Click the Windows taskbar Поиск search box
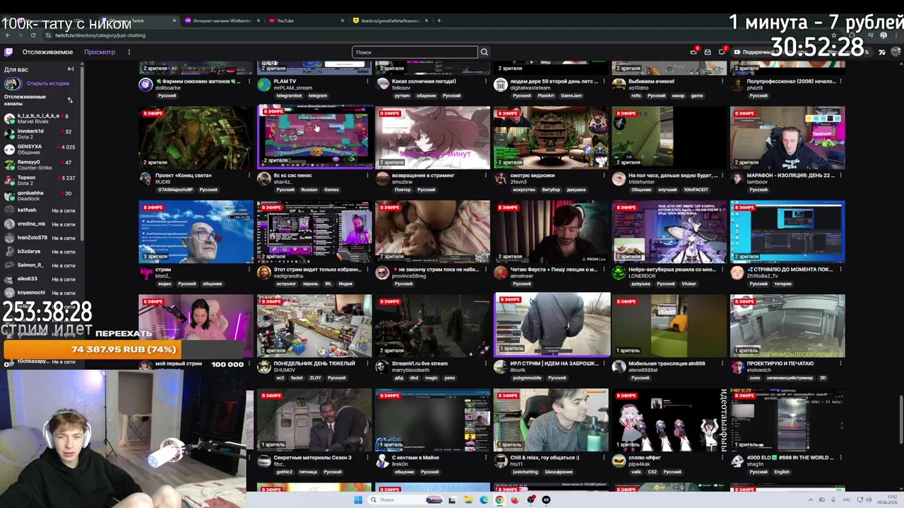This screenshot has height=508, width=904. [405, 500]
